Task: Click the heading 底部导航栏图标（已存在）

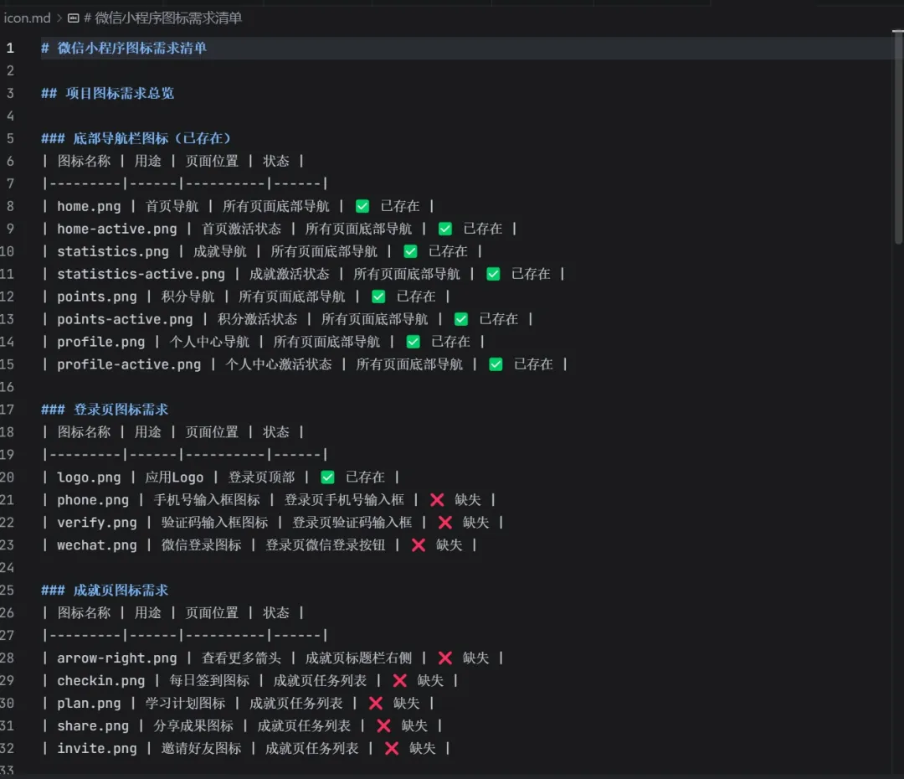Action: click(x=152, y=138)
